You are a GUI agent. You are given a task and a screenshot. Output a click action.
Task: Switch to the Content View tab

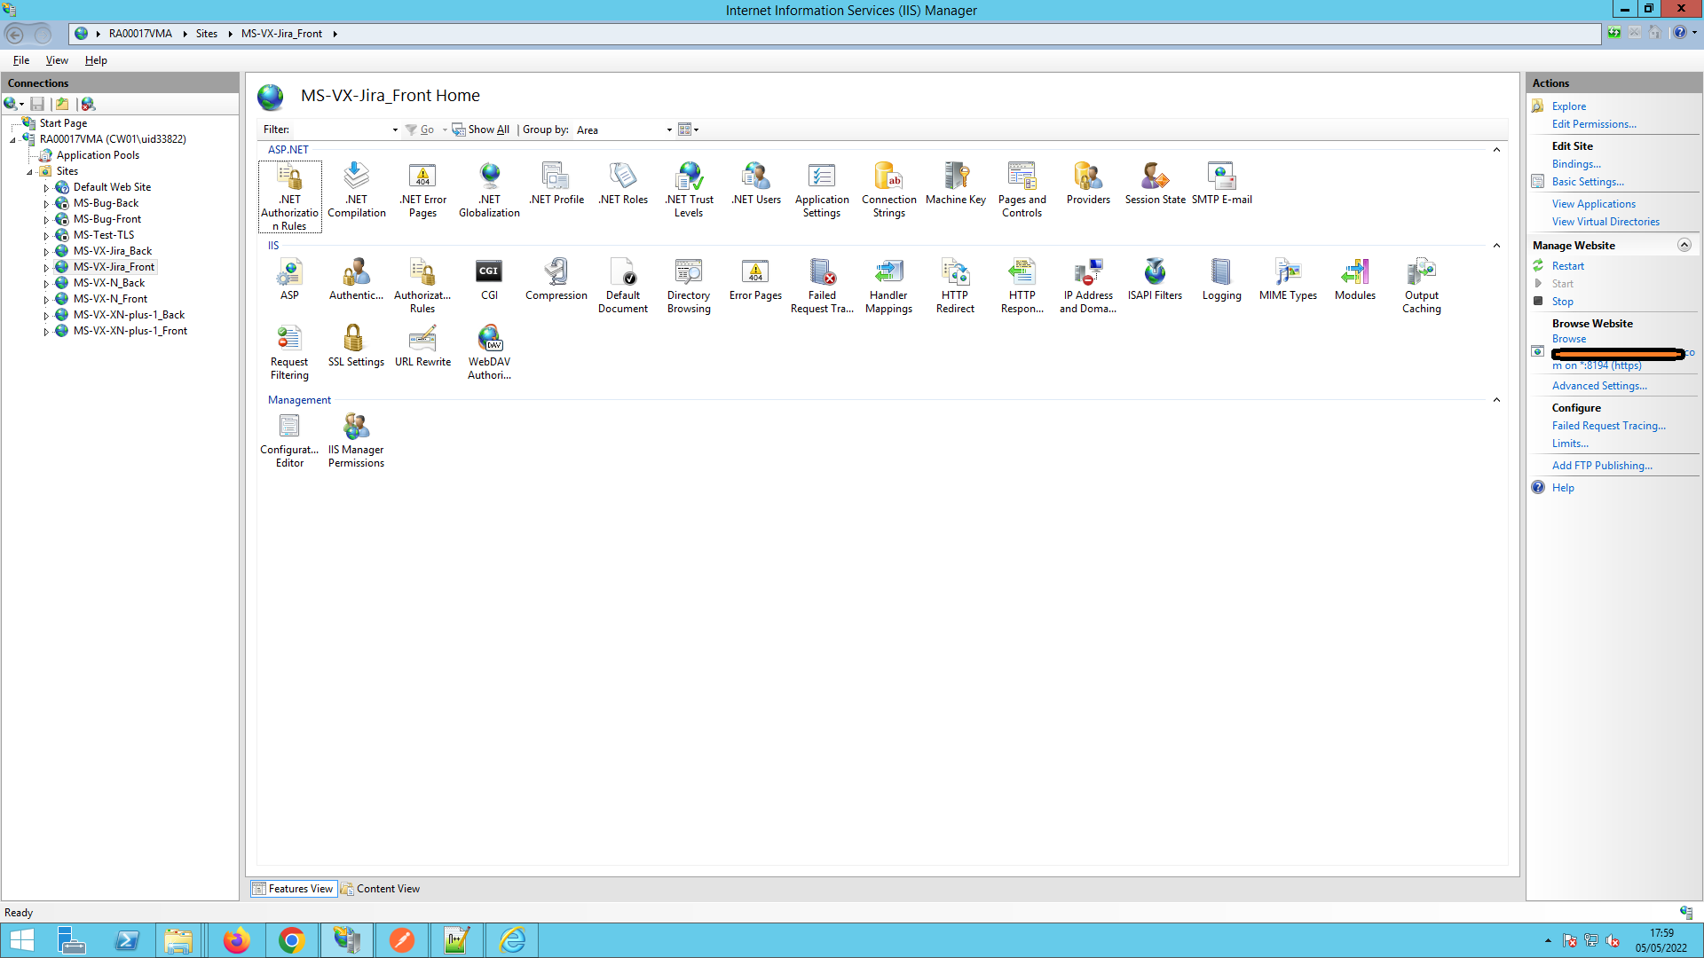(381, 889)
